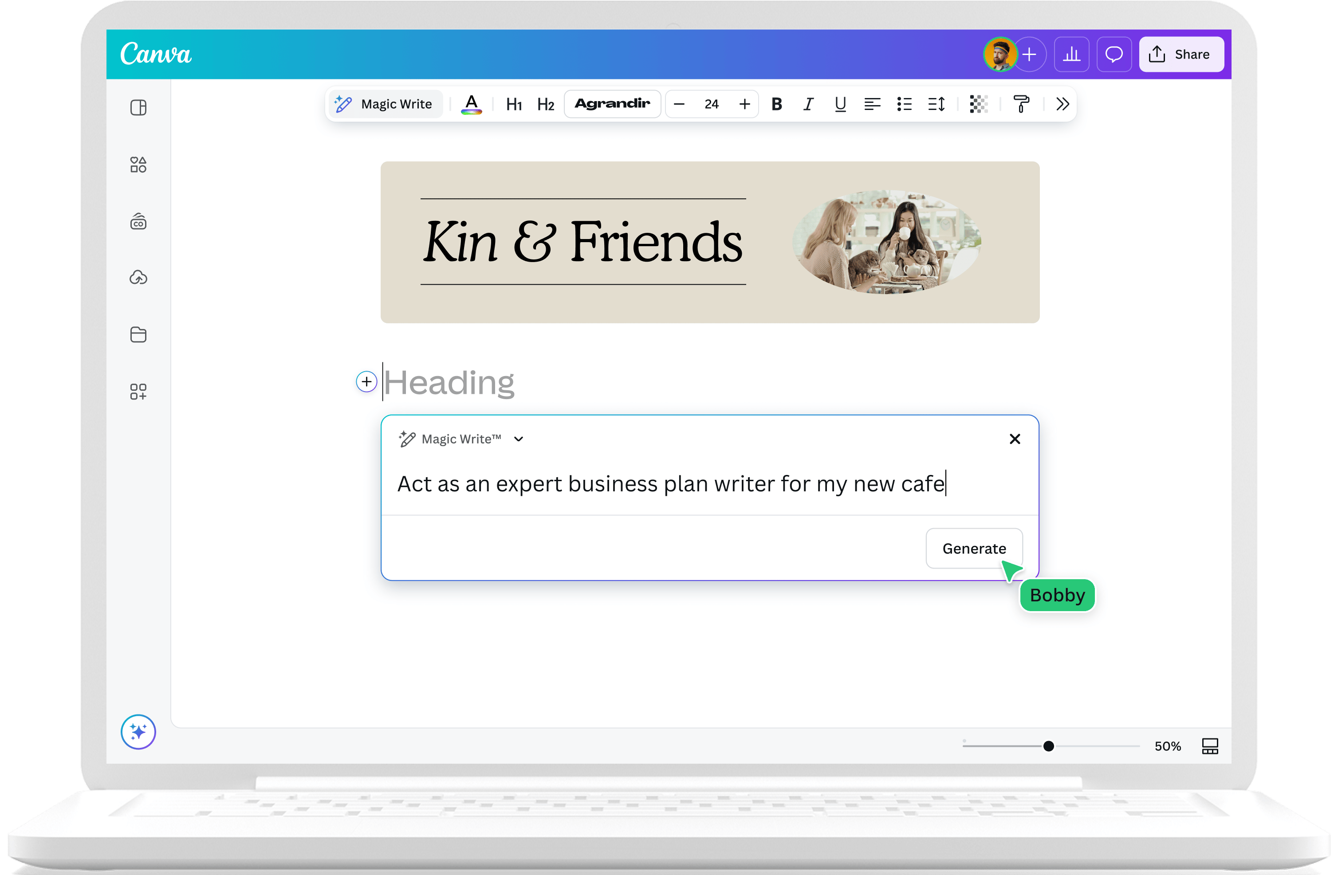Image resolution: width=1338 pixels, height=875 pixels.
Task: Open the Projects folder icon
Action: tap(138, 334)
